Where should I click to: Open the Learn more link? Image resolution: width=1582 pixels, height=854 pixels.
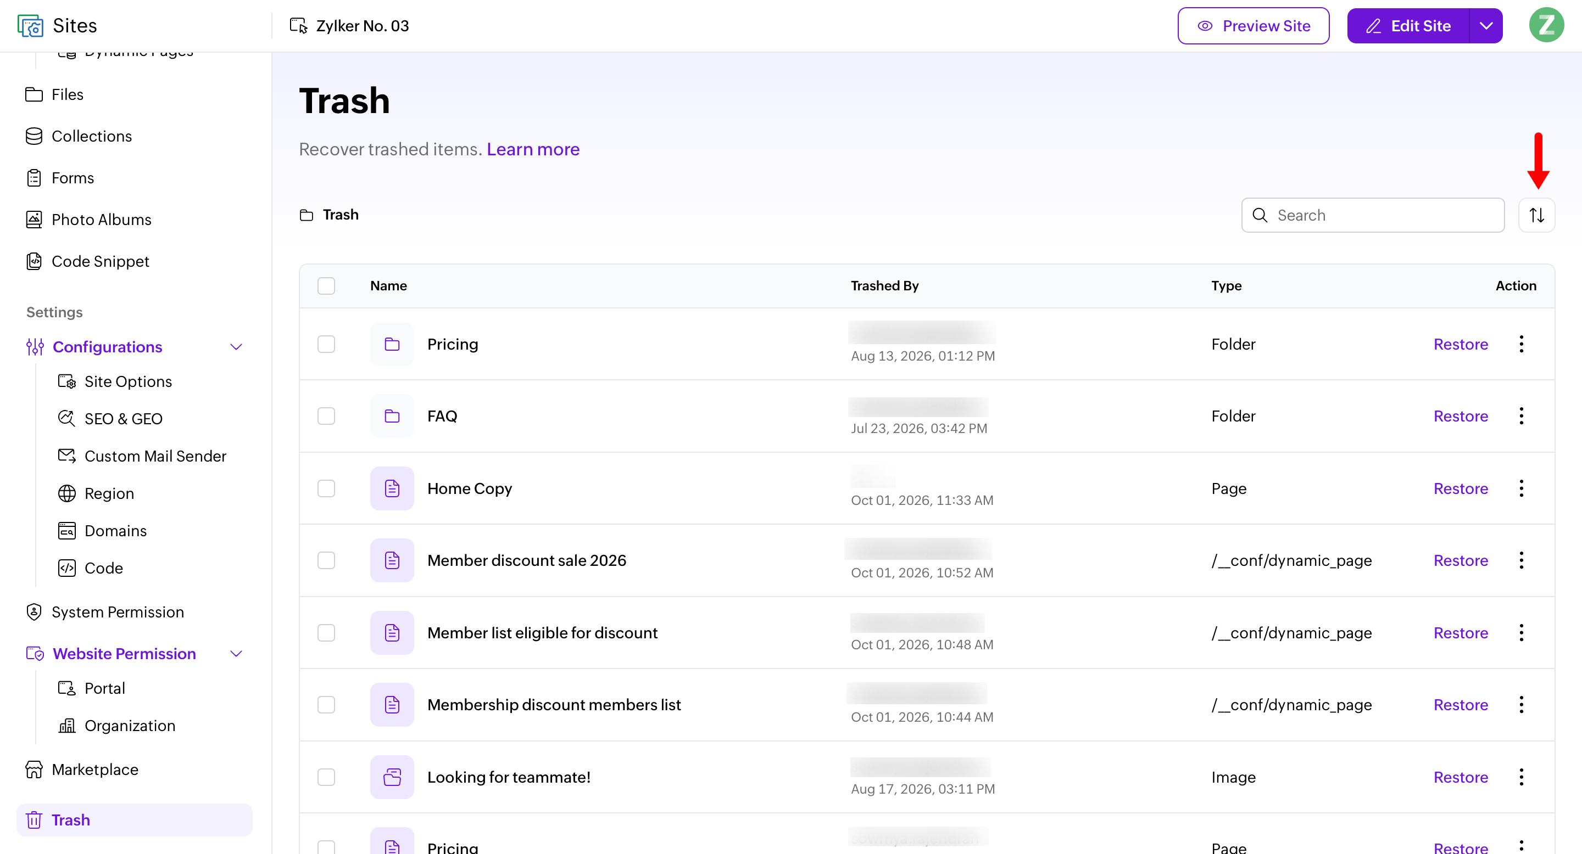[x=533, y=149]
